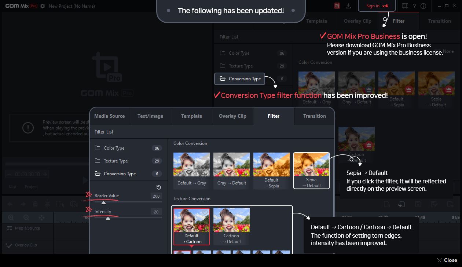Click the Border Value slider handle
The width and height of the screenshot is (462, 267).
[x=103, y=203]
